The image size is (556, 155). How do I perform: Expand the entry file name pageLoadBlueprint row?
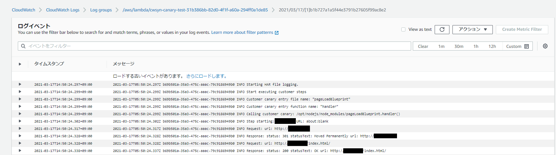pyautogui.click(x=20, y=99)
